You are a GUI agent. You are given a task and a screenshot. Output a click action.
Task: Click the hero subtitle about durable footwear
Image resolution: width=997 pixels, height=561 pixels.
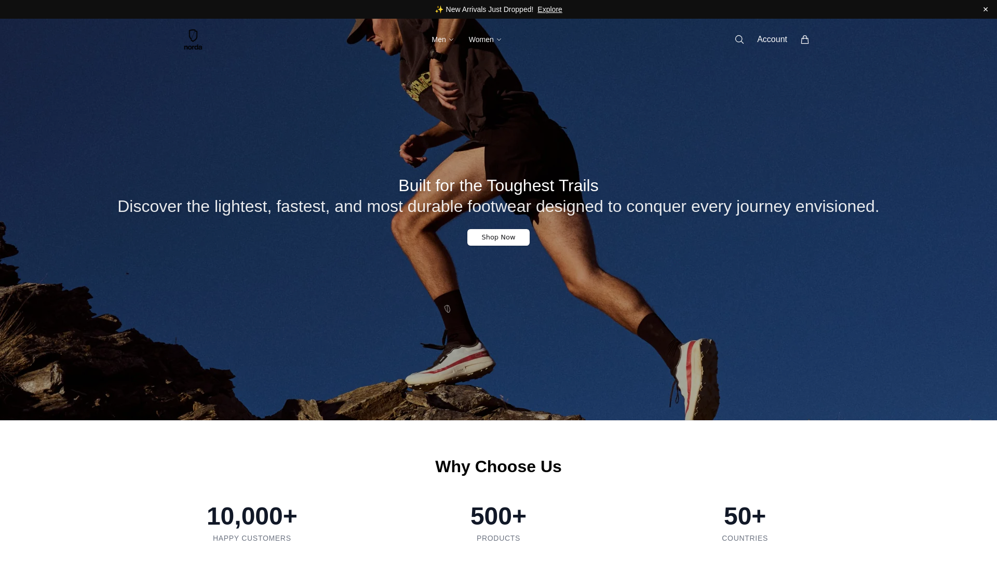pyautogui.click(x=498, y=206)
